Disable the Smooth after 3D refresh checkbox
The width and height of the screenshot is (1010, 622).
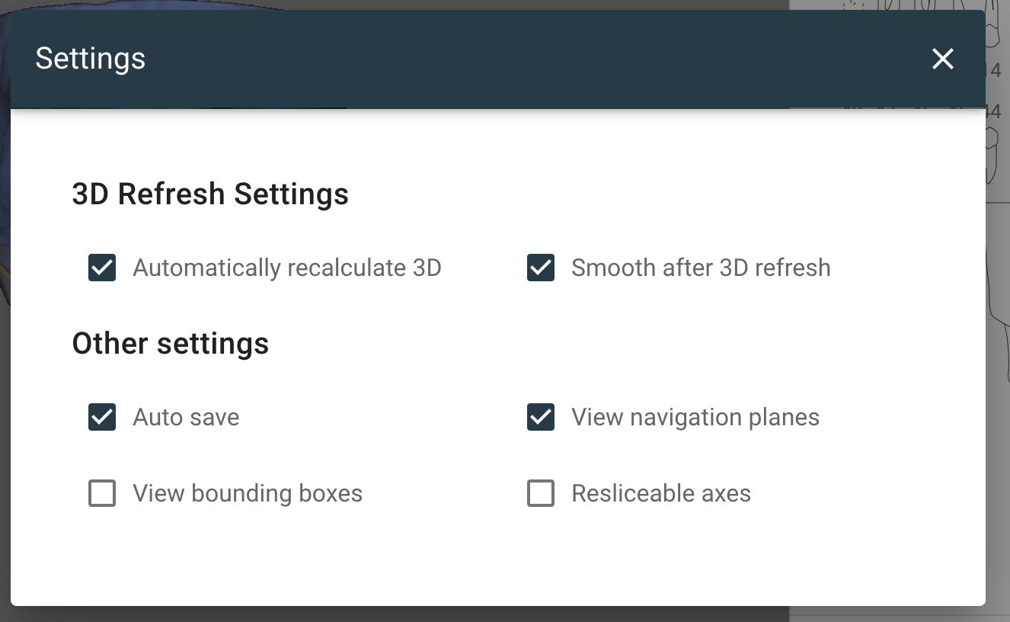point(541,268)
